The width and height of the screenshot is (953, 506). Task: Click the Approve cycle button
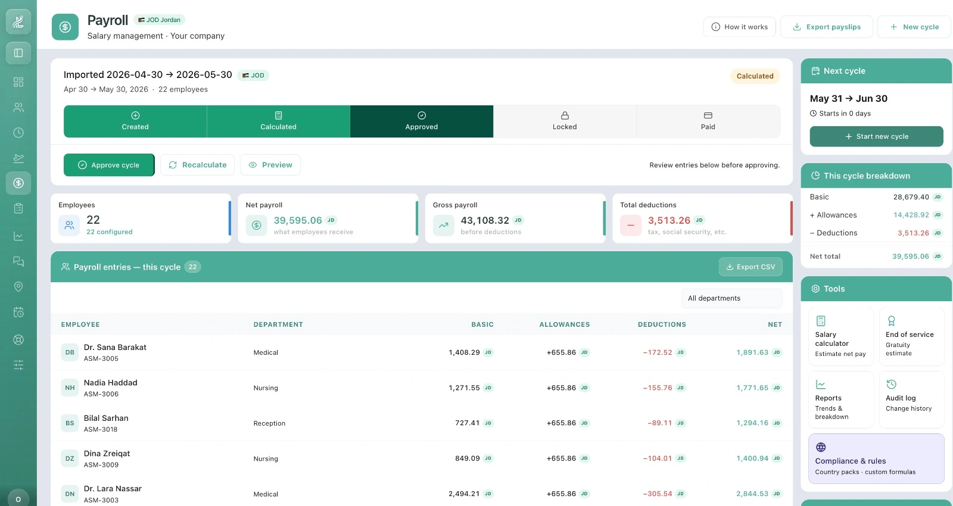(x=109, y=165)
